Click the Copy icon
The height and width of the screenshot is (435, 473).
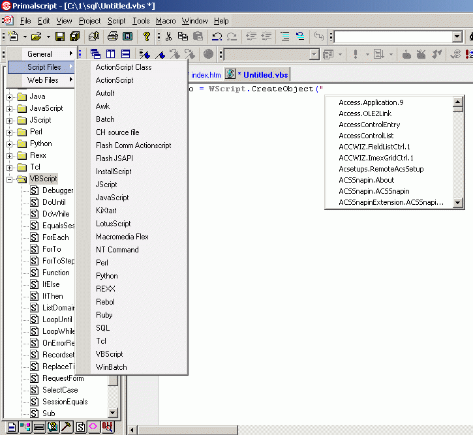click(x=183, y=37)
